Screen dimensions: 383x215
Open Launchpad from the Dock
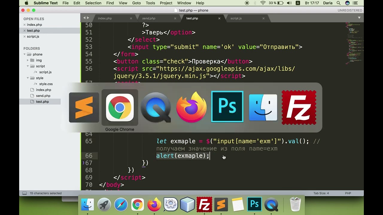click(104, 205)
